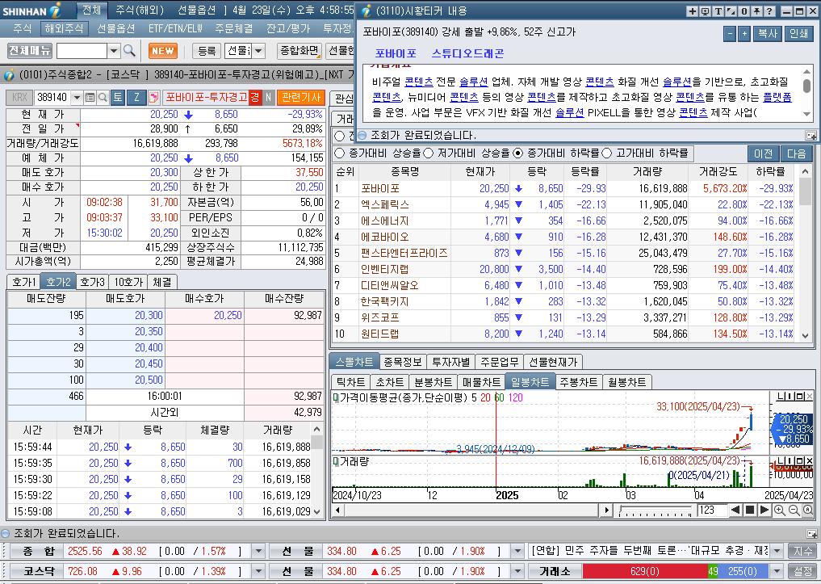Click the diagonal resize icon in ticker title bar
The image size is (821, 584).
pyautogui.click(x=731, y=11)
